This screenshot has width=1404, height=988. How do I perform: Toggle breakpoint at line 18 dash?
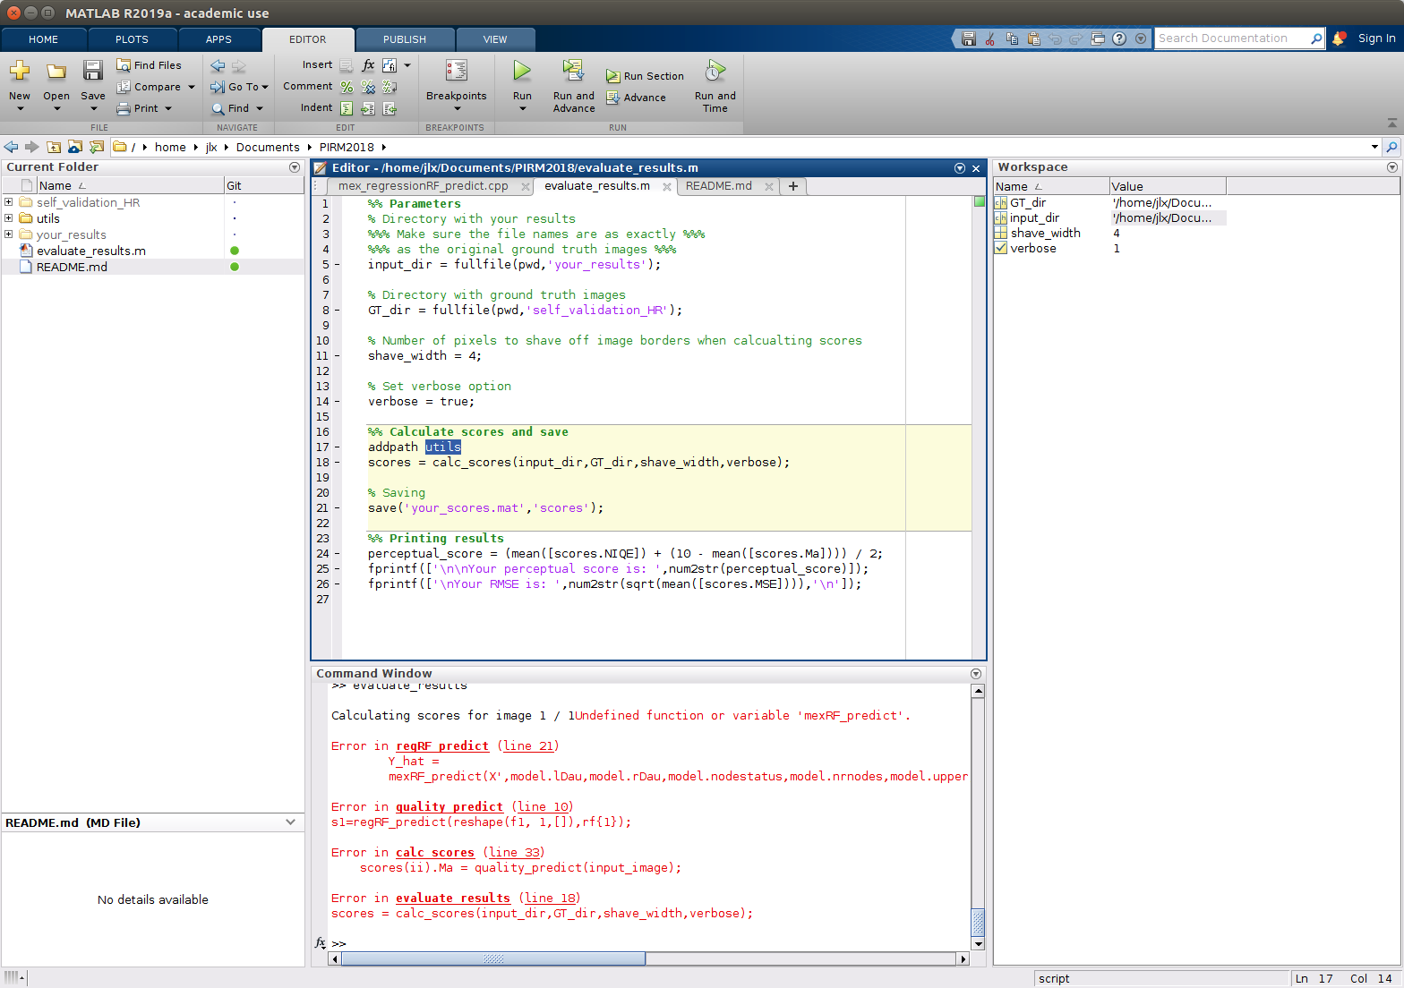coord(338,463)
